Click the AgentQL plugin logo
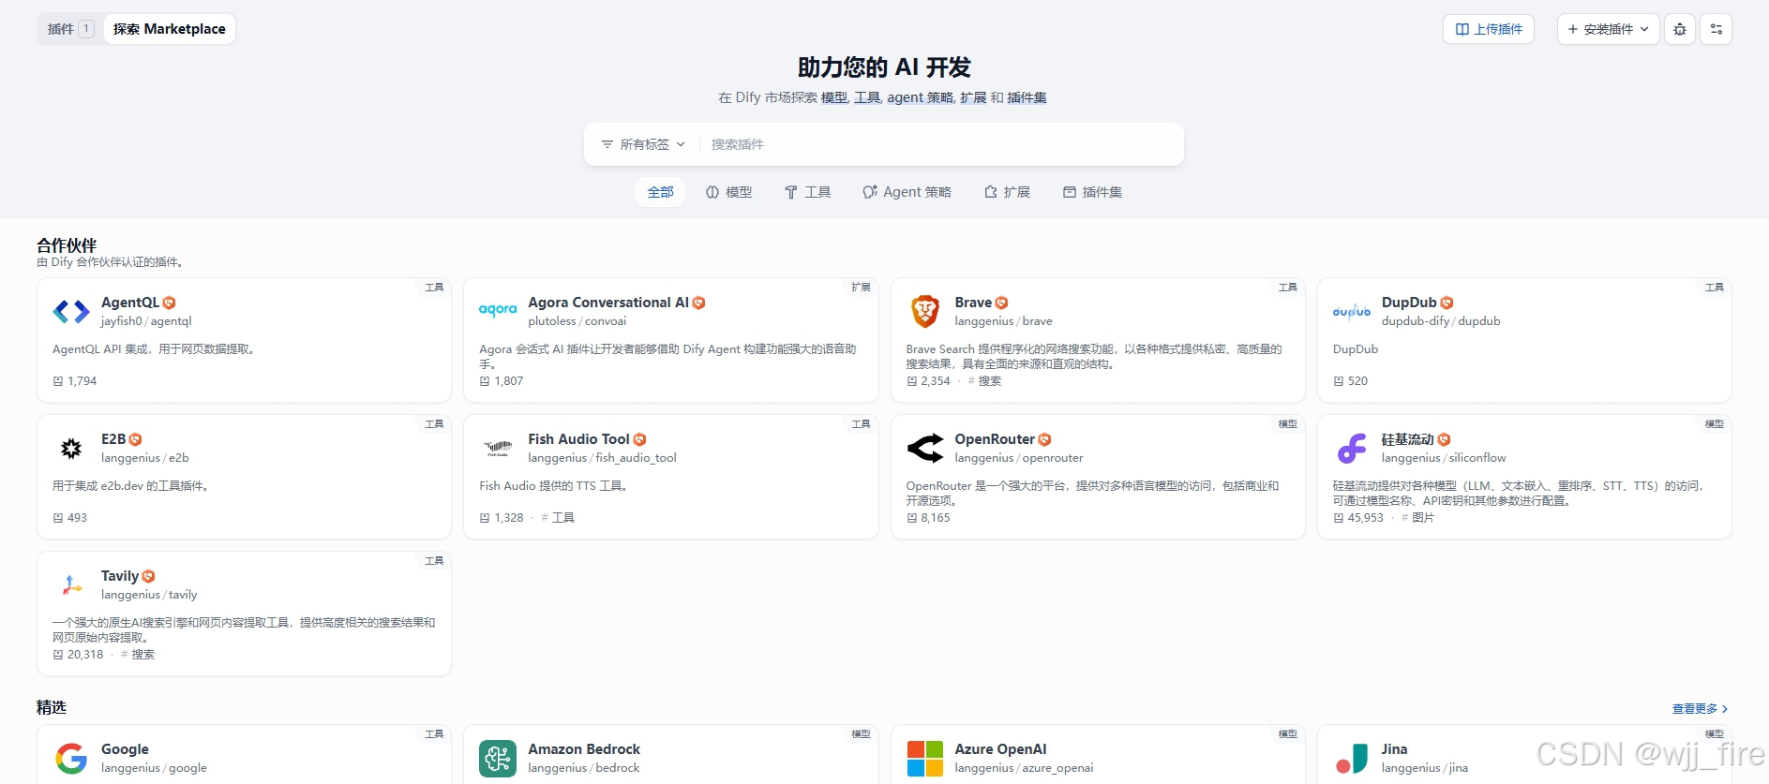Image resolution: width=1769 pixels, height=784 pixels. click(x=71, y=311)
